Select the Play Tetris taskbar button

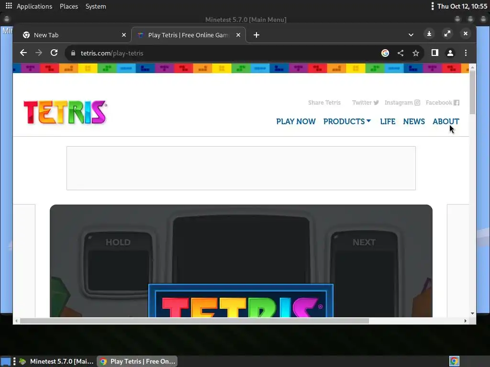coord(137,361)
